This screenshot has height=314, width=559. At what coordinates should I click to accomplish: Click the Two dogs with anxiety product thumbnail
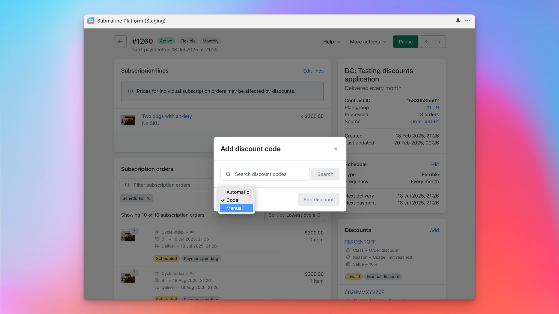click(128, 120)
